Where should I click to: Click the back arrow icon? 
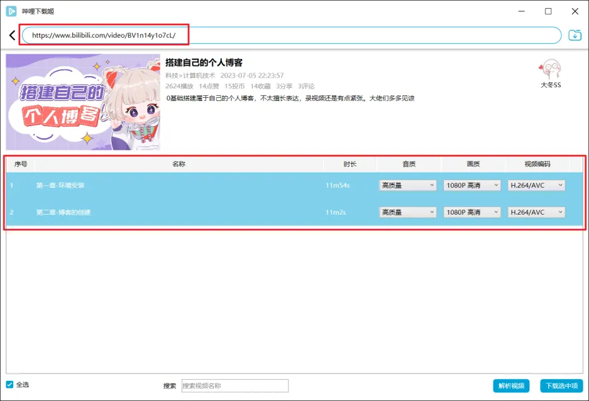pyautogui.click(x=12, y=36)
